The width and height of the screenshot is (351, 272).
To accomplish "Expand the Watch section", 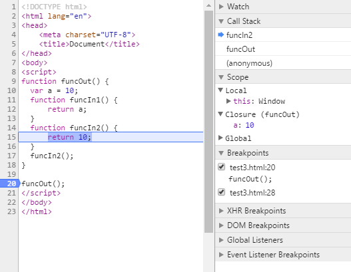I will click(x=221, y=7).
